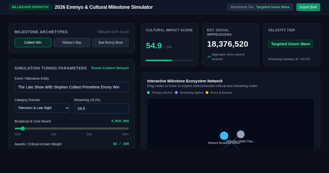Click the Billboard 2026 Scope label
Image resolution: width=329 pixels, height=173 pixels.
[113, 32]
